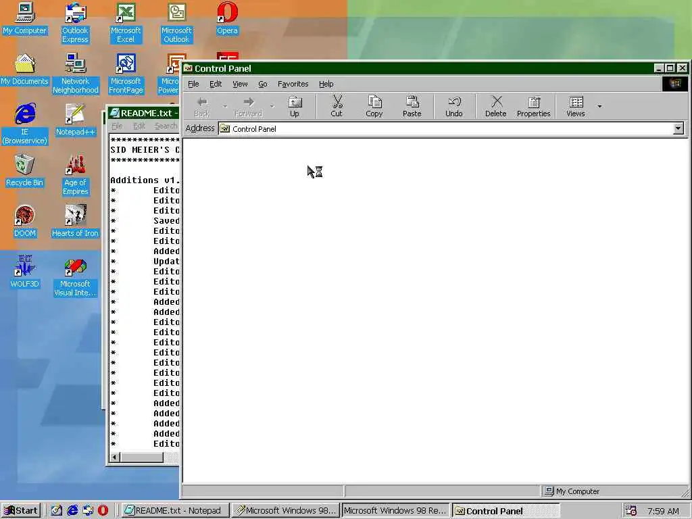Open Network Neighborhood desktop icon
Viewport: 692px width, 519px height.
pyautogui.click(x=75, y=74)
